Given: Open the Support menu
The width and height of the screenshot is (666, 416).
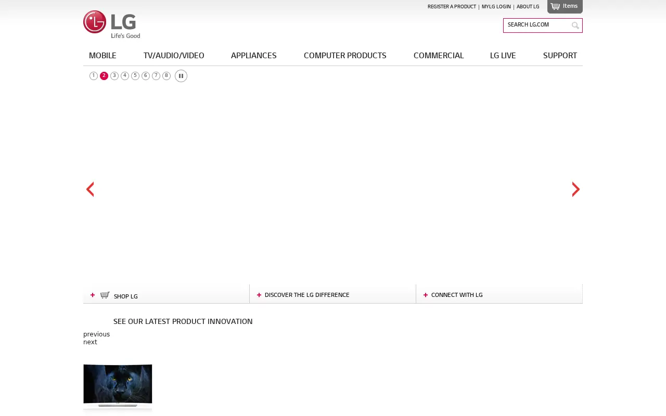Looking at the screenshot, I should [560, 56].
